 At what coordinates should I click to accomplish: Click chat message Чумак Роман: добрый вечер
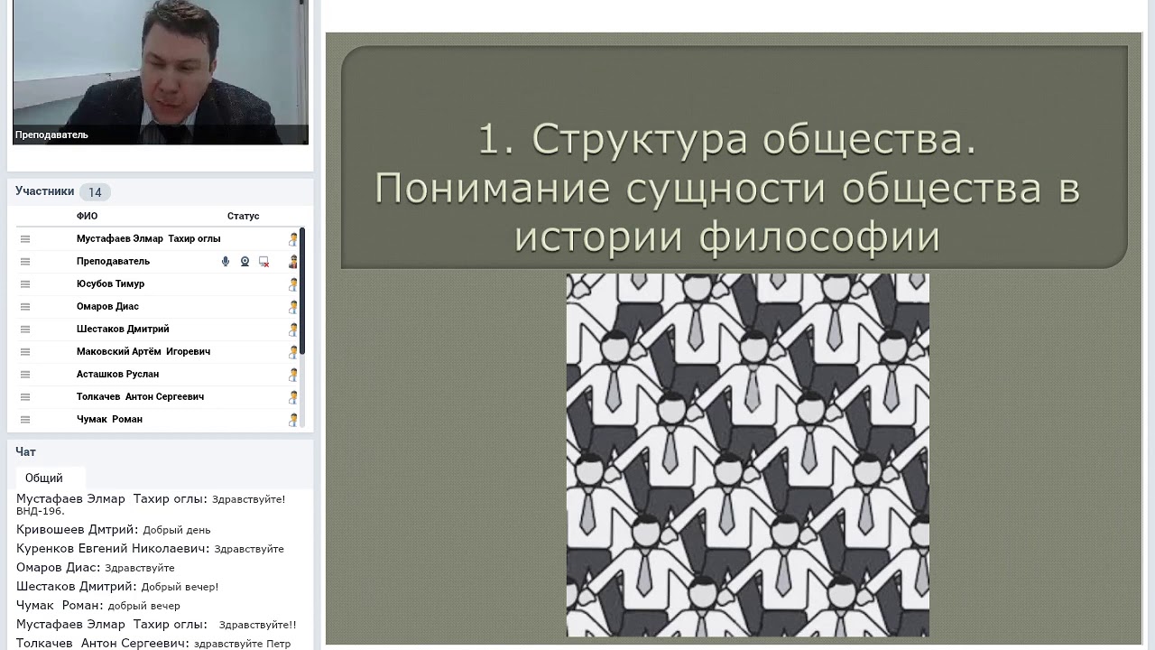pyautogui.click(x=98, y=606)
